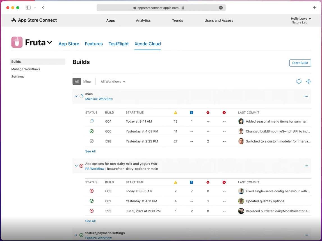Image resolution: width=322 pixels, height=241 pixels.
Task: Open the All Workflows dropdown
Action: click(x=113, y=81)
